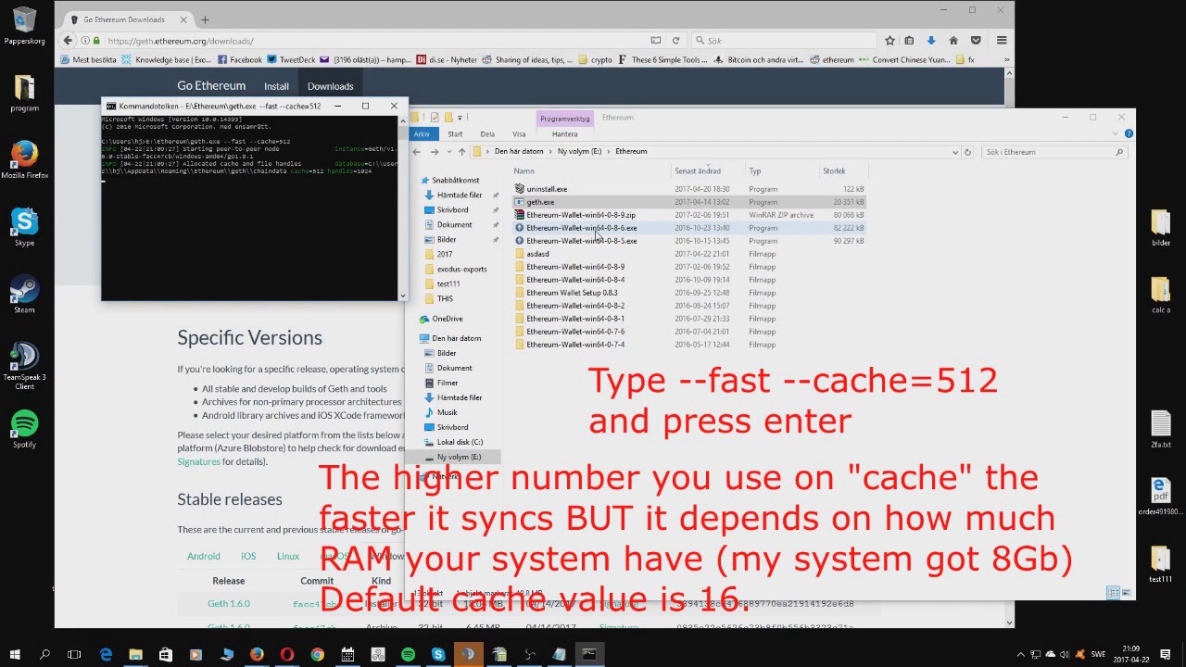Click the Reader view icon in URL bar
The height and width of the screenshot is (667, 1186).
tap(656, 41)
